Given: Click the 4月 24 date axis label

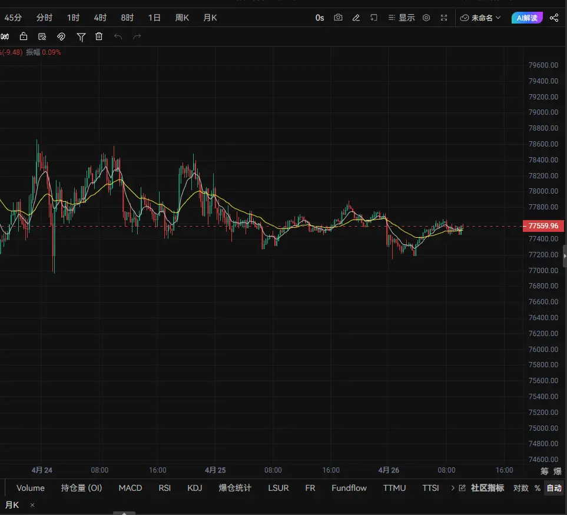Looking at the screenshot, I should point(42,470).
